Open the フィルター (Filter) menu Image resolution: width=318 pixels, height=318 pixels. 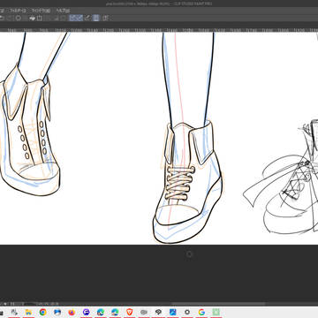(x=18, y=11)
